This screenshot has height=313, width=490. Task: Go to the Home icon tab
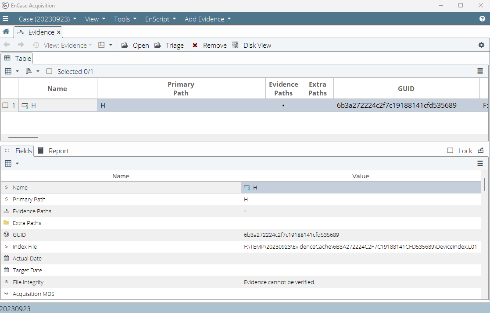(x=6, y=32)
